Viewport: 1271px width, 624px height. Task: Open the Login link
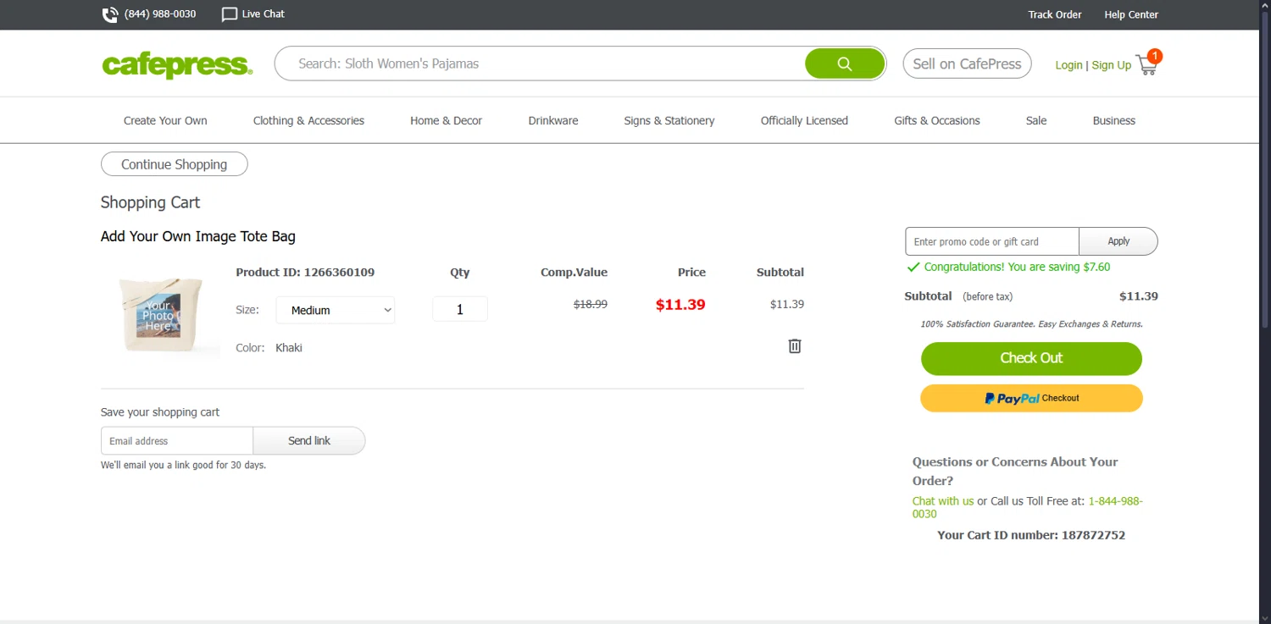click(x=1068, y=65)
